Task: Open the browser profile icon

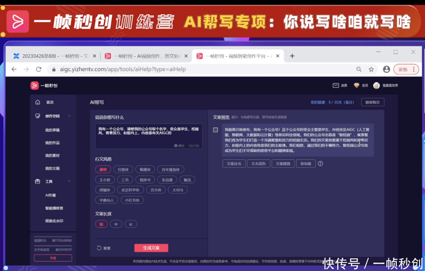Action: (x=387, y=70)
